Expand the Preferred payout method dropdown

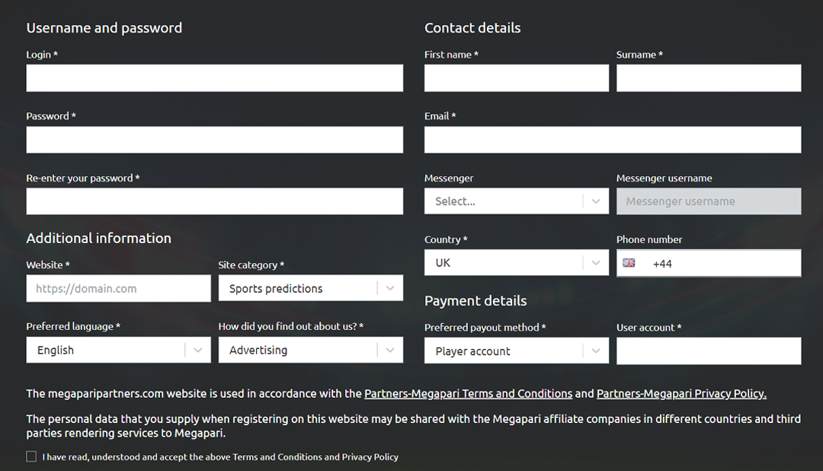517,351
